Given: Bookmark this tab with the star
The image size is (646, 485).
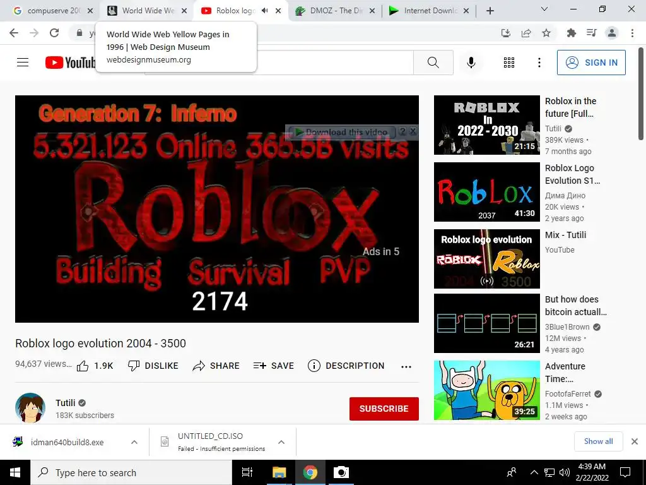Looking at the screenshot, I should [546, 33].
